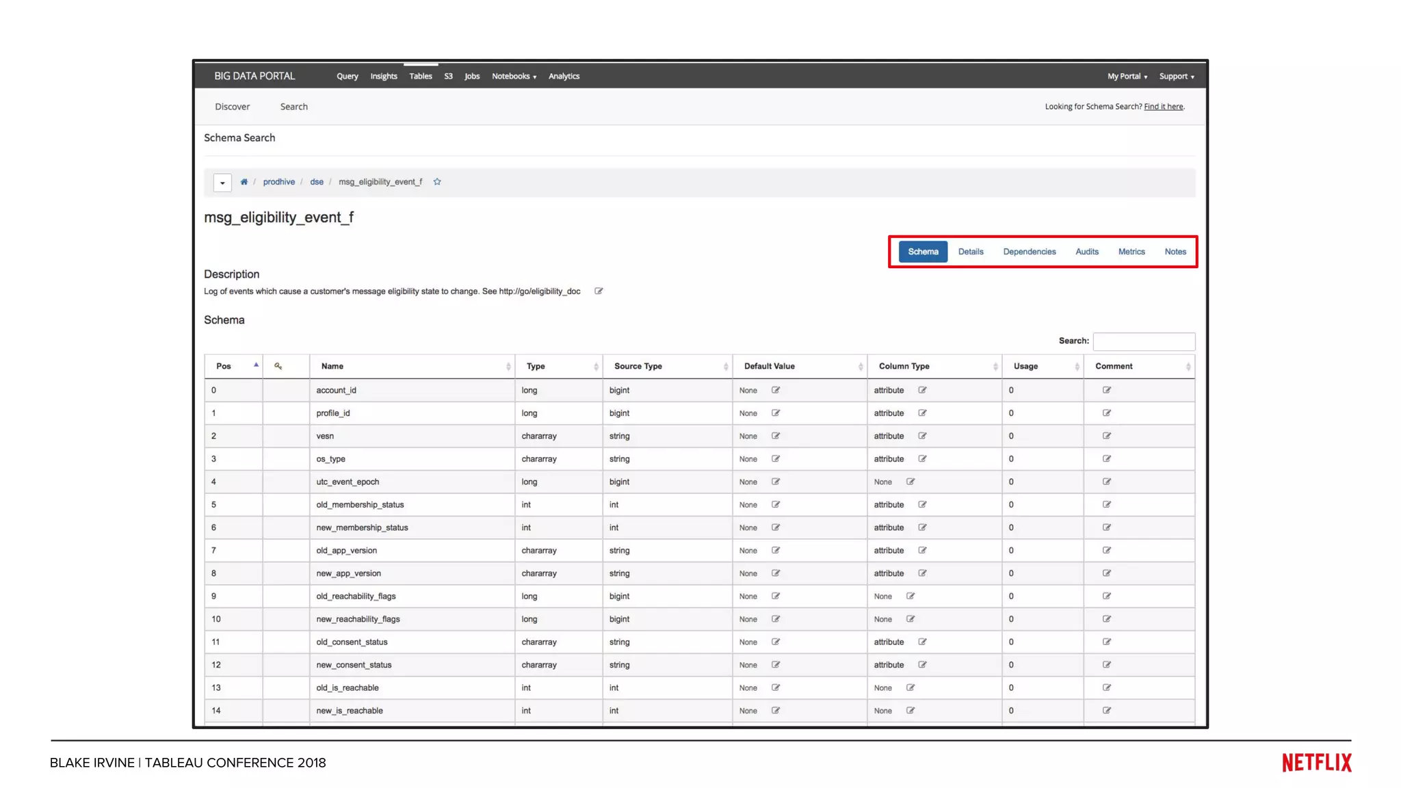Star the msg_eligibility_event_f table as favorite
Screen dimensions: 1401x788
click(437, 182)
